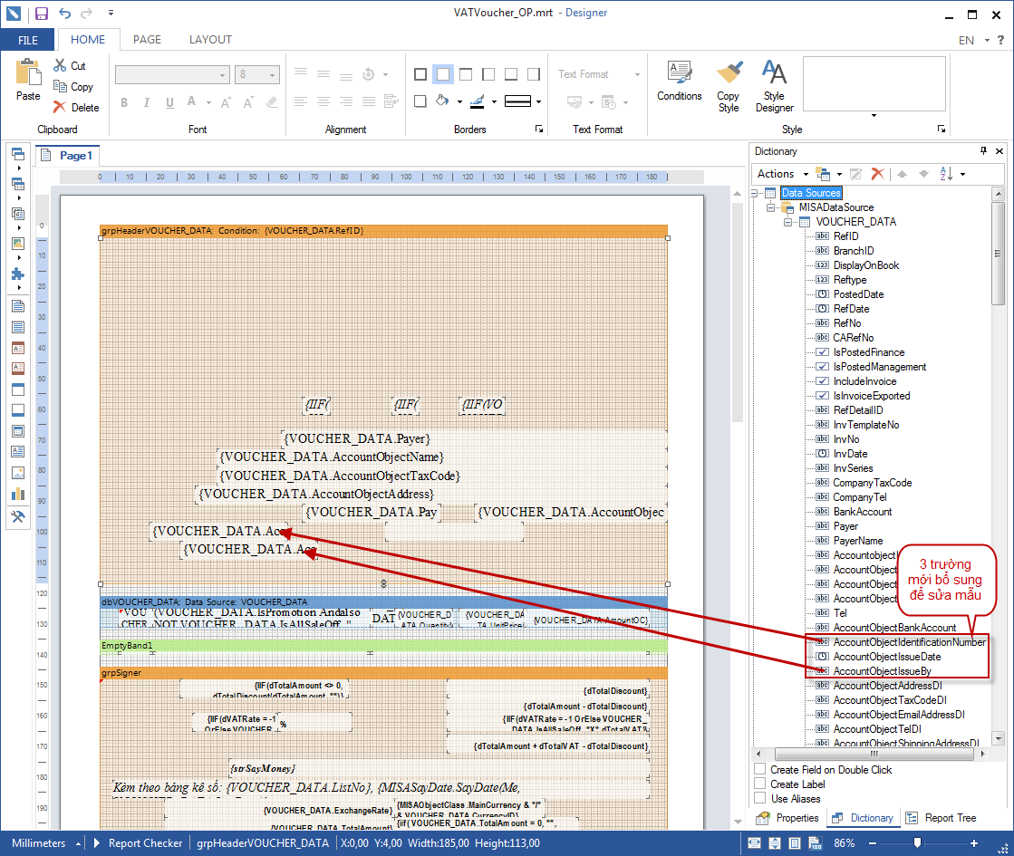
Task: Tick the Create Label checkbox
Action: click(x=760, y=784)
